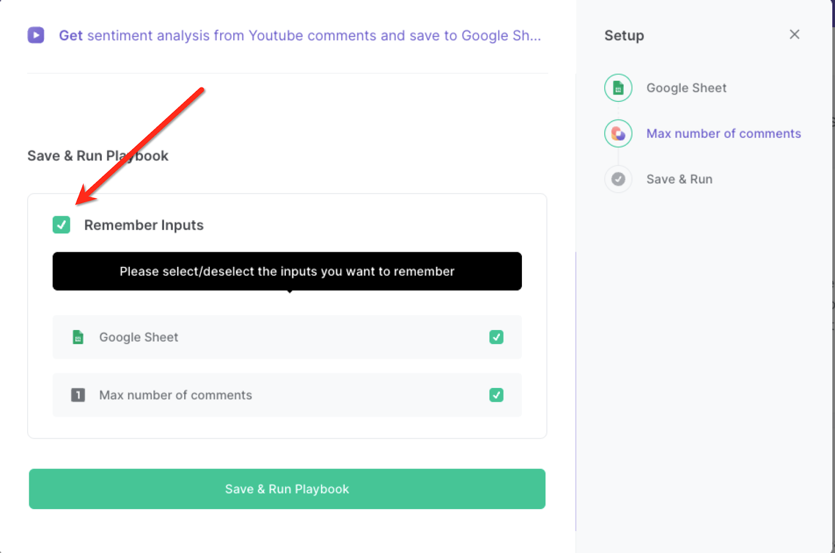Click the Setup heading in the side panel

624,36
